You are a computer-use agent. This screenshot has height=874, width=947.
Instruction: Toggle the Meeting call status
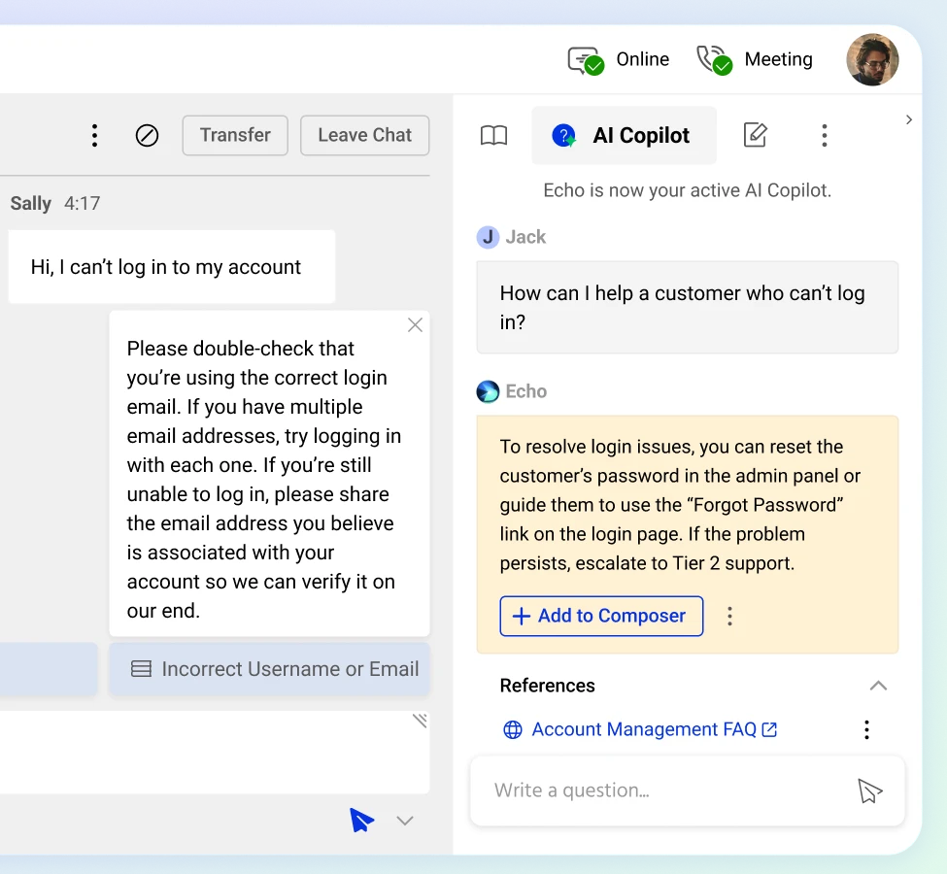point(755,60)
